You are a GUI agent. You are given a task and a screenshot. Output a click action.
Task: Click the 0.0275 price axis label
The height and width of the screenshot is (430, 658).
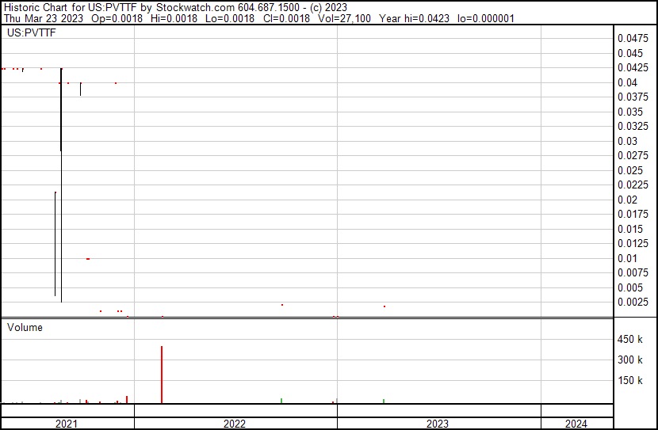(x=633, y=155)
